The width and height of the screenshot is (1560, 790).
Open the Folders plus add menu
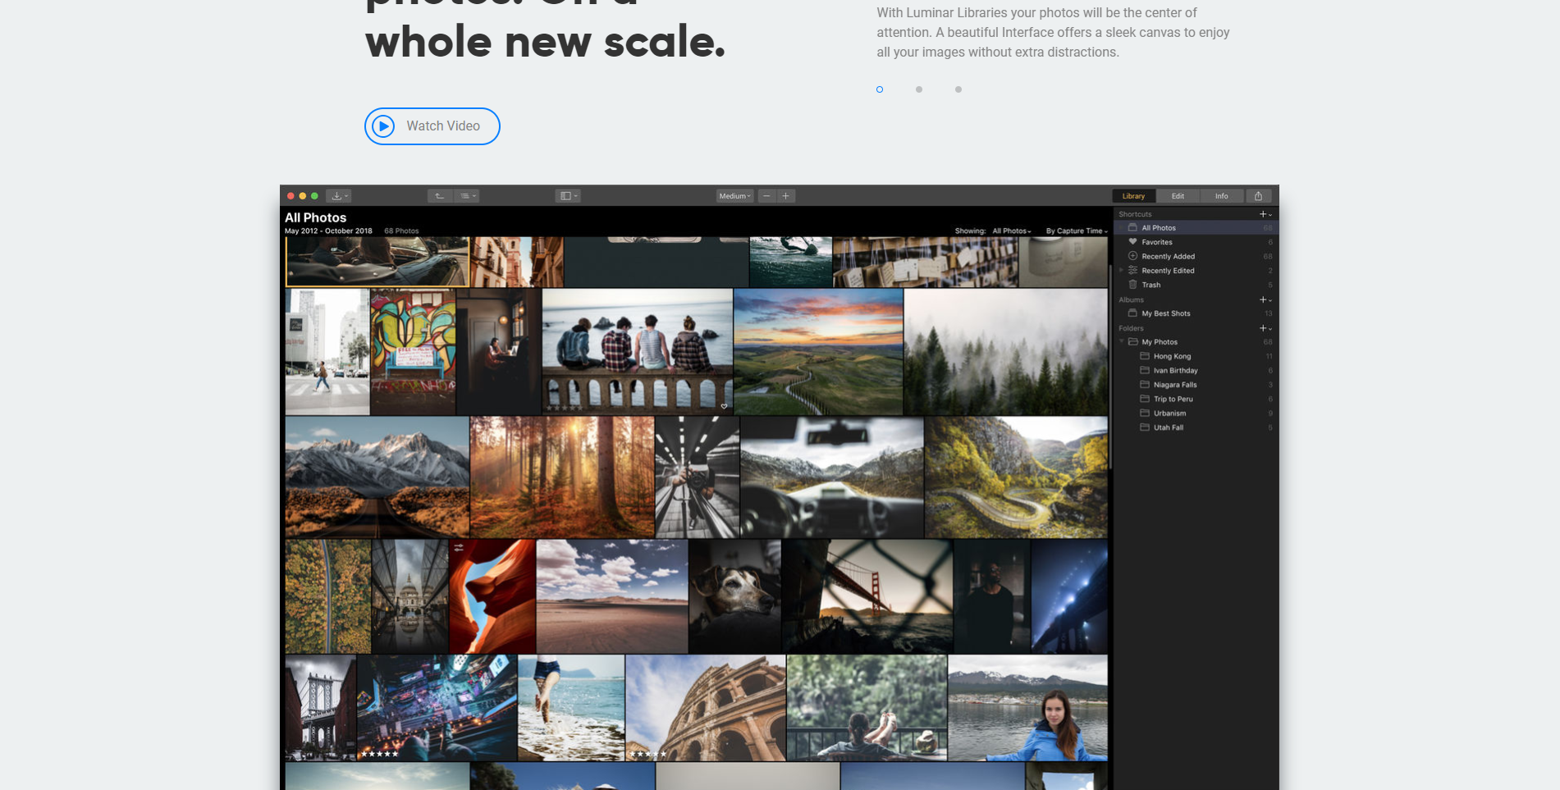point(1265,328)
